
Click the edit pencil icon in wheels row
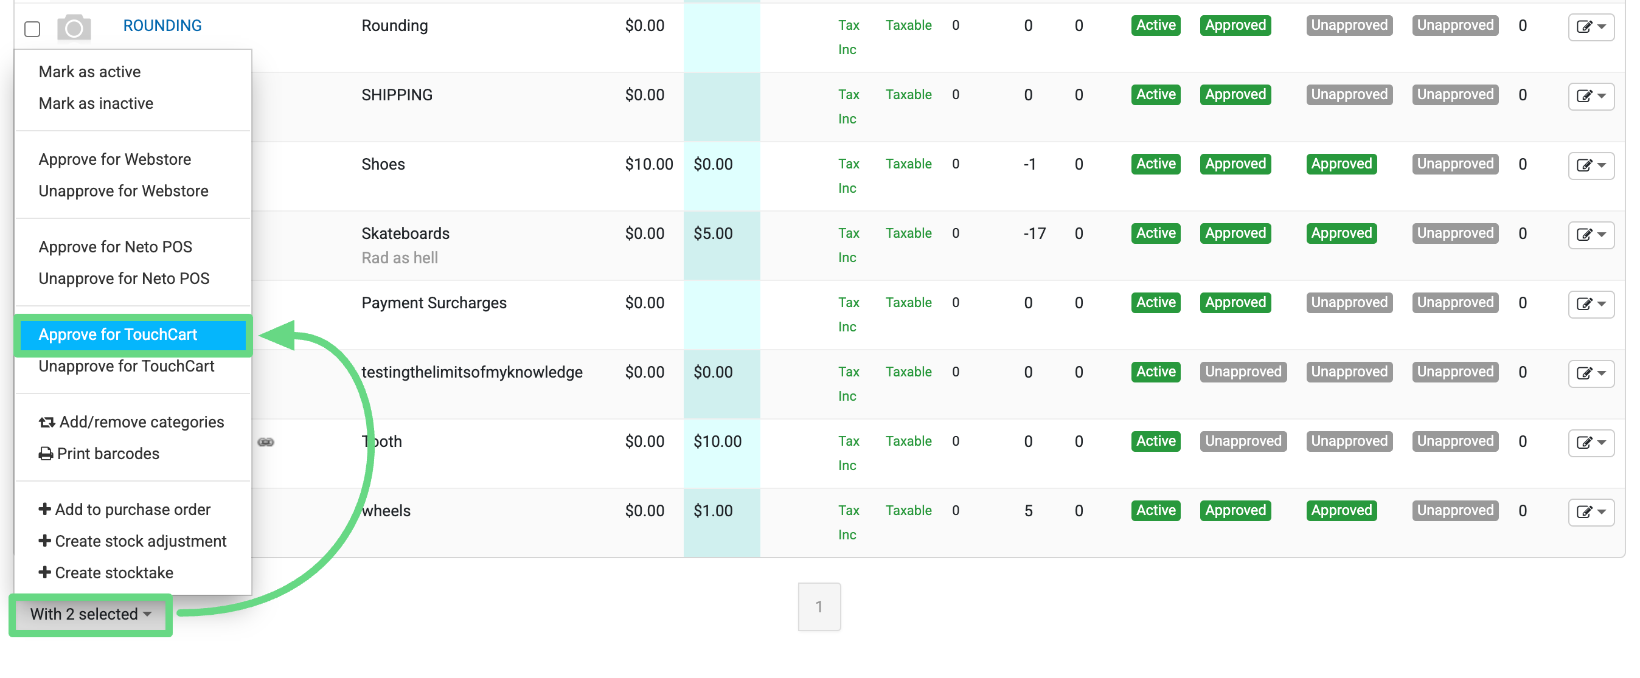tap(1583, 512)
